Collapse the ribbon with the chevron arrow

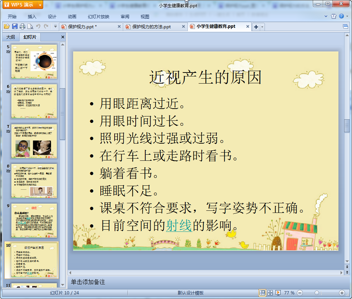[326, 16]
